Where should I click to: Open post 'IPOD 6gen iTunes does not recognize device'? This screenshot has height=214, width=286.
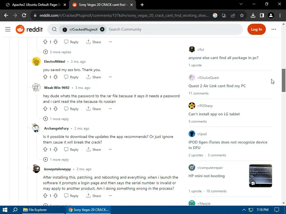pos(228,145)
